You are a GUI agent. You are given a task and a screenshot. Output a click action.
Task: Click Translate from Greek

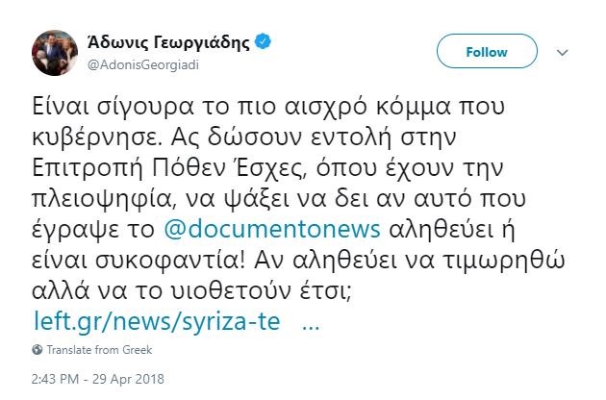(x=100, y=350)
